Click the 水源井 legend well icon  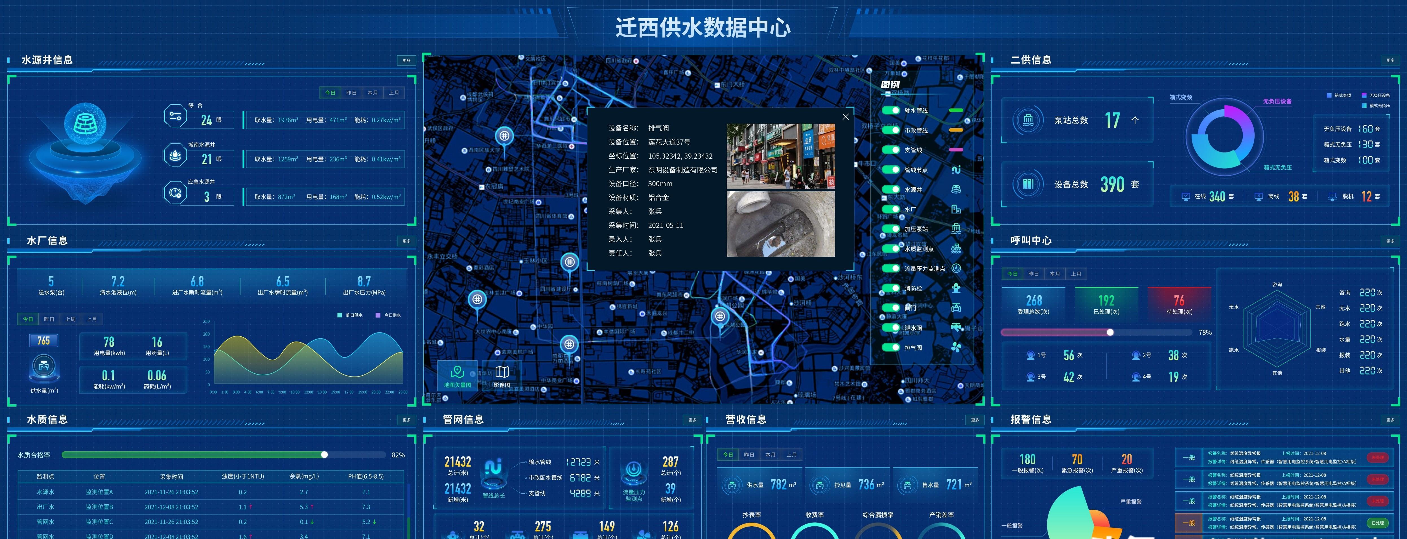click(x=956, y=190)
